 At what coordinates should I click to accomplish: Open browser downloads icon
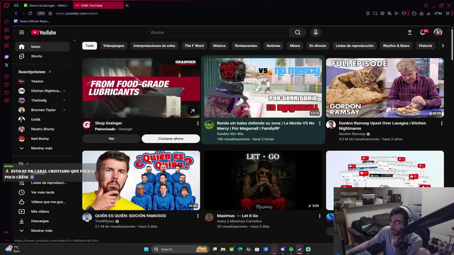click(x=428, y=13)
